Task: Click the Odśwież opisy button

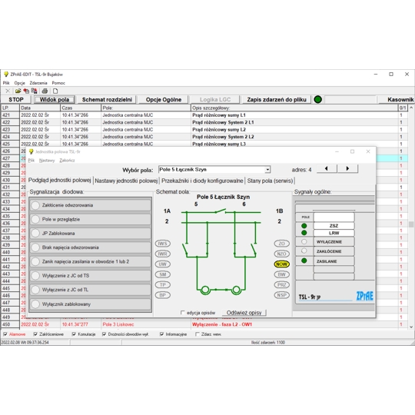Action: coord(244,313)
